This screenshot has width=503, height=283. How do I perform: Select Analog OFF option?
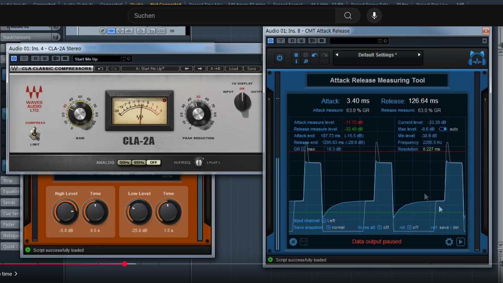point(153,162)
